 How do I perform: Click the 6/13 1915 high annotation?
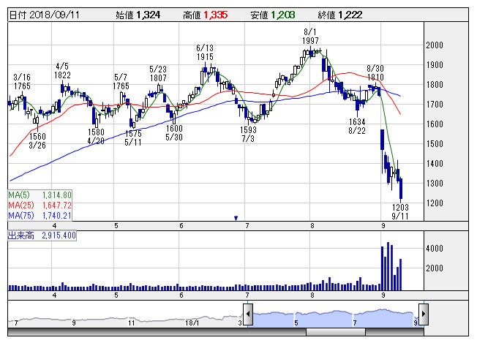point(205,53)
